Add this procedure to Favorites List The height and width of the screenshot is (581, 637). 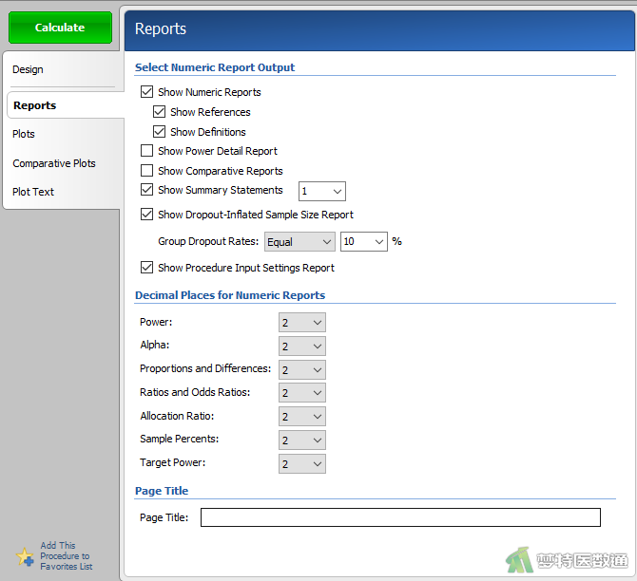(x=67, y=556)
